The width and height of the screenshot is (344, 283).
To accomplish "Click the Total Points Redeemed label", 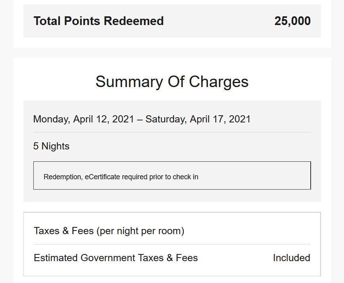I will pyautogui.click(x=98, y=21).
